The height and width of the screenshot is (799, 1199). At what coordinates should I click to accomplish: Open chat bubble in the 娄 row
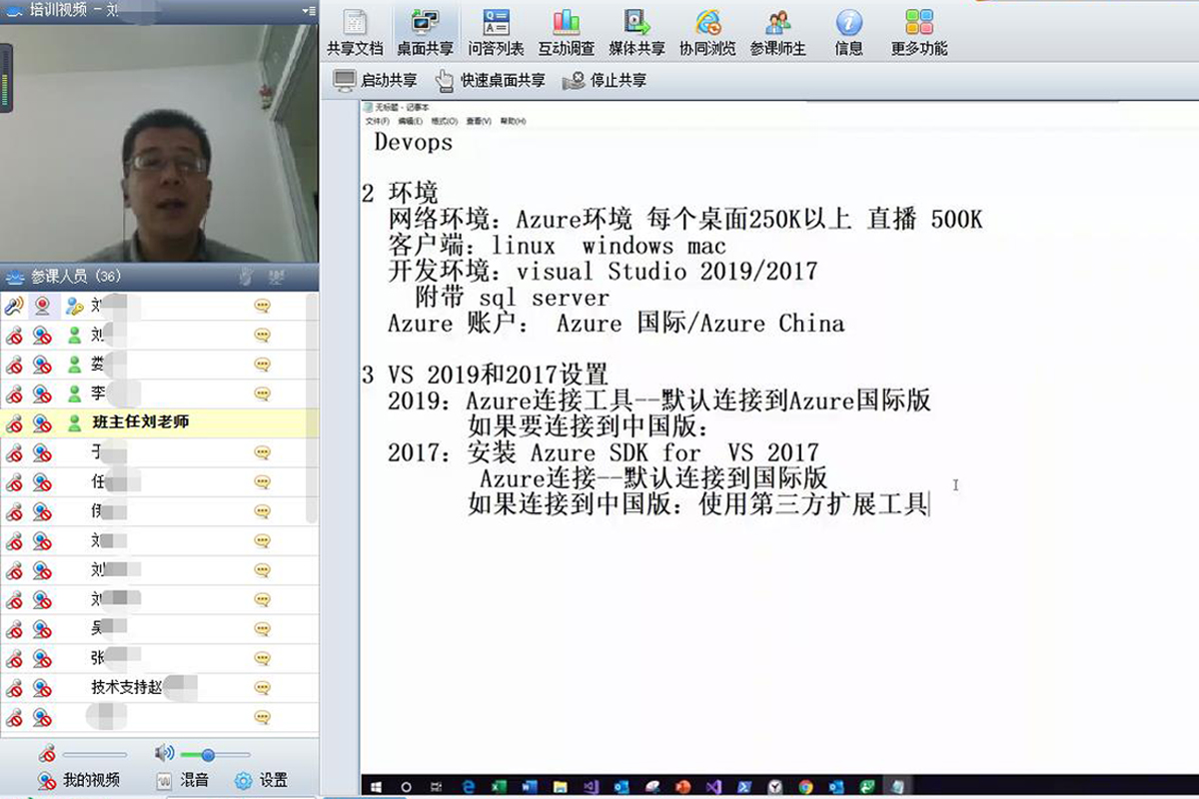point(262,365)
